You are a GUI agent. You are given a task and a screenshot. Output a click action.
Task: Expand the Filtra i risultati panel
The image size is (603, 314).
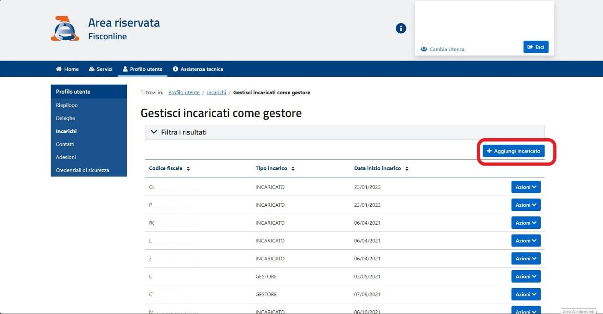point(178,132)
